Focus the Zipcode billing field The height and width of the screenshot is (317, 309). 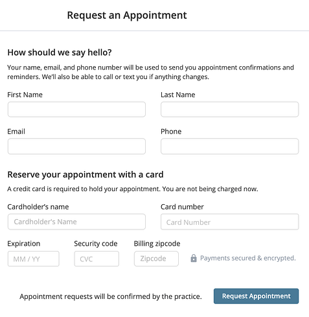156,259
